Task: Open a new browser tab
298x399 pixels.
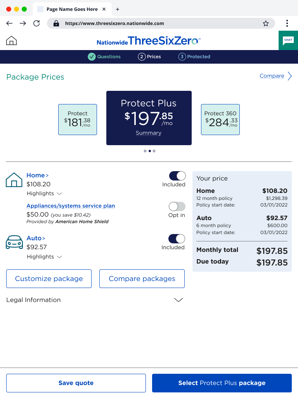Action: tap(118, 9)
